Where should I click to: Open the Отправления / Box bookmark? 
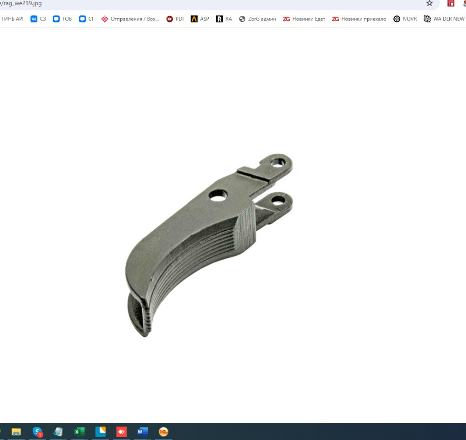130,19
